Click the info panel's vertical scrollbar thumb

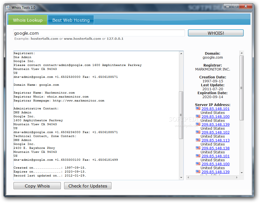(x=242, y=88)
